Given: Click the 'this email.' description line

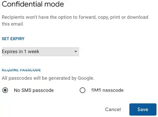Looking at the screenshot, I should 13,24.
